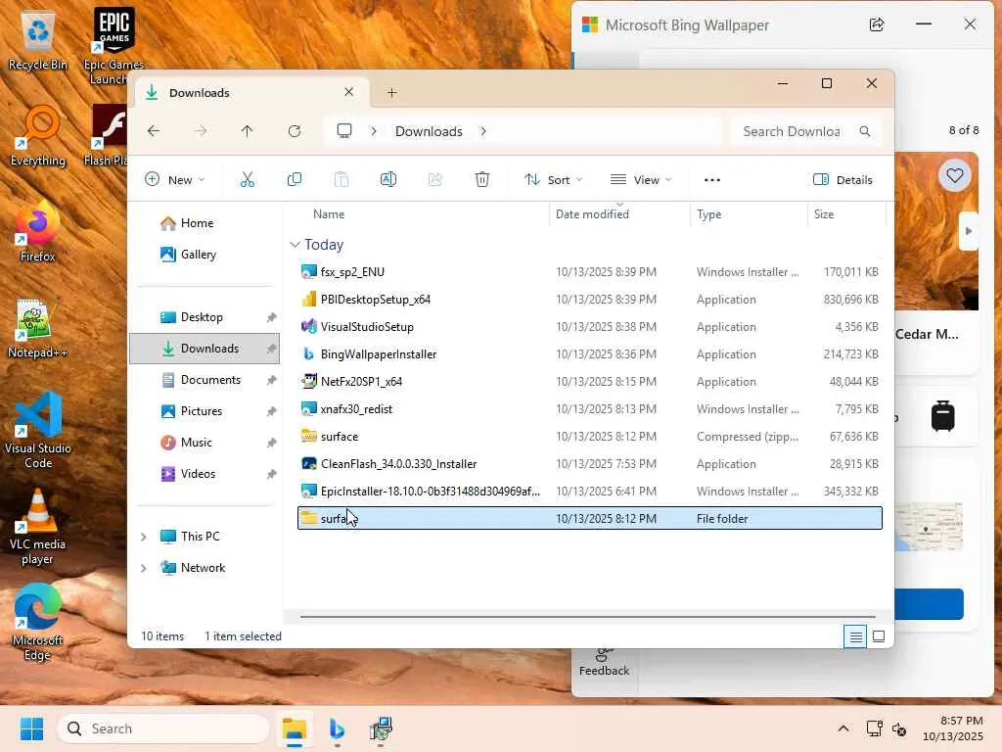The width and height of the screenshot is (1002, 752).
Task: Click the Delete trash icon
Action: [x=482, y=180]
